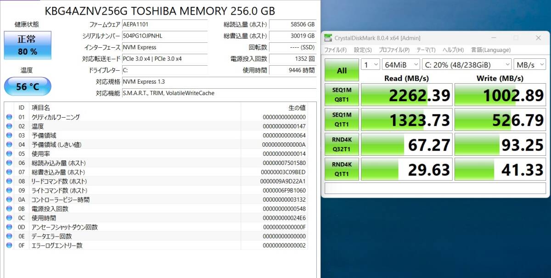This screenshot has height=278, width=551.
Task: Click the 1002.89 sequential write result
Action: 500,95
